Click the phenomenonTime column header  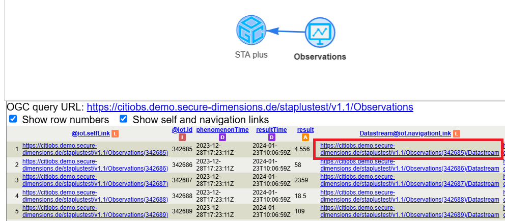[x=222, y=130]
